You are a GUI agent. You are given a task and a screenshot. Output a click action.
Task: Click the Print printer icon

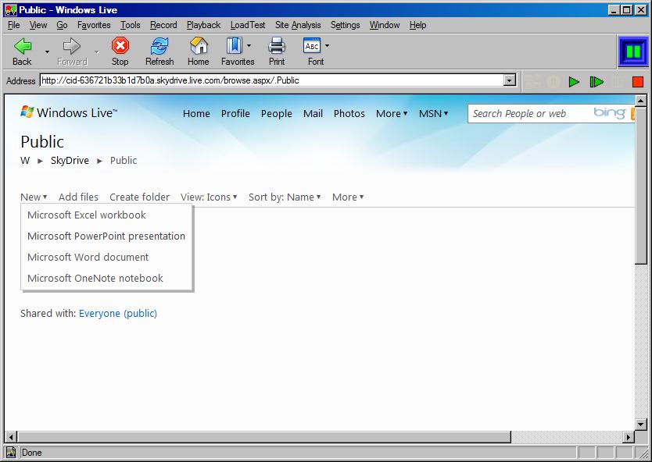pos(277,46)
